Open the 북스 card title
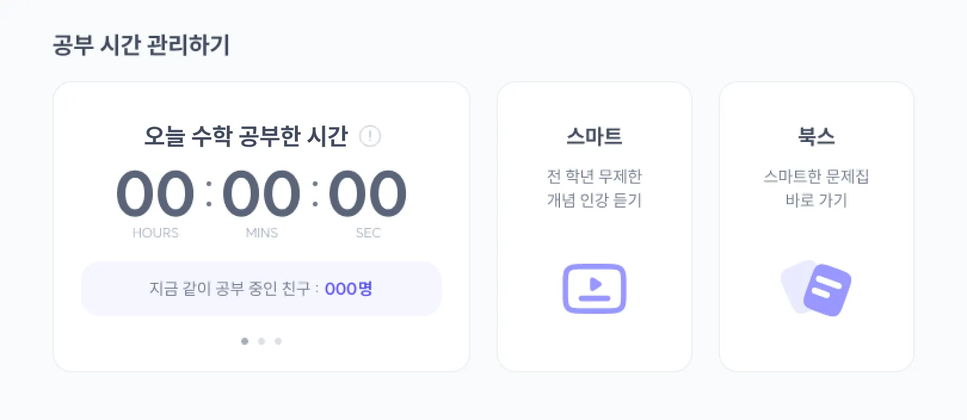Screen dimensions: 967x420 click(816, 137)
